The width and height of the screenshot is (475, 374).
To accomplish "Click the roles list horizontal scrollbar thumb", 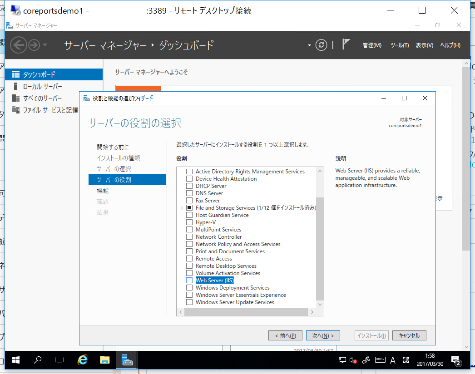I will [x=246, y=312].
